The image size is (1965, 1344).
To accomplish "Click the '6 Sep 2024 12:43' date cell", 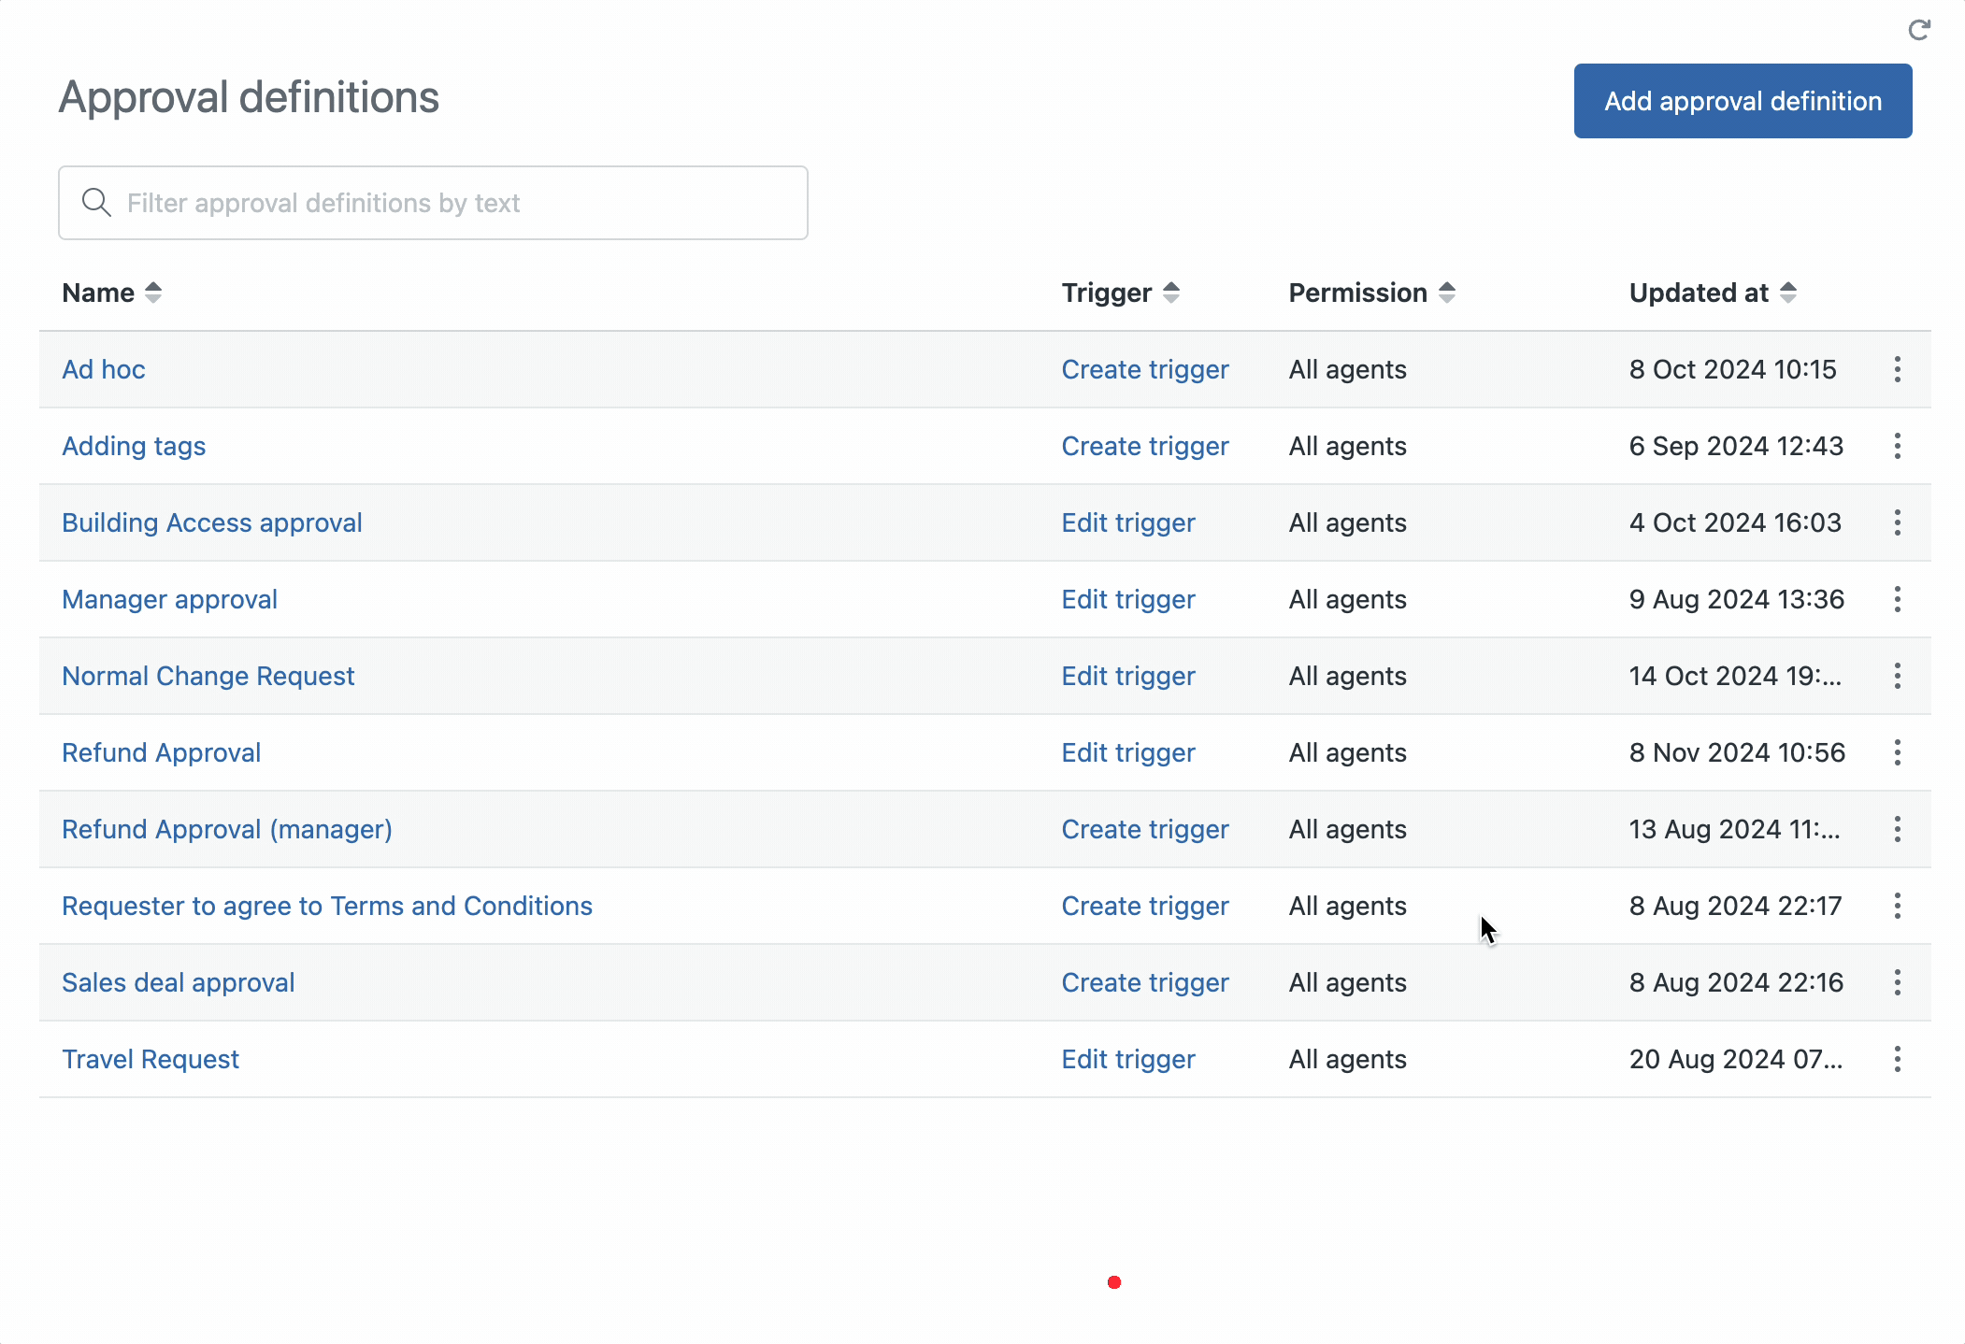I will (1736, 446).
